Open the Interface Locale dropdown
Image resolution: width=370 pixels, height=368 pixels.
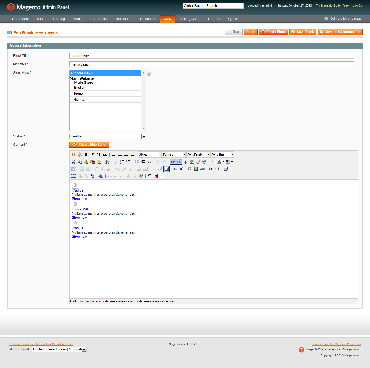[x=59, y=349]
